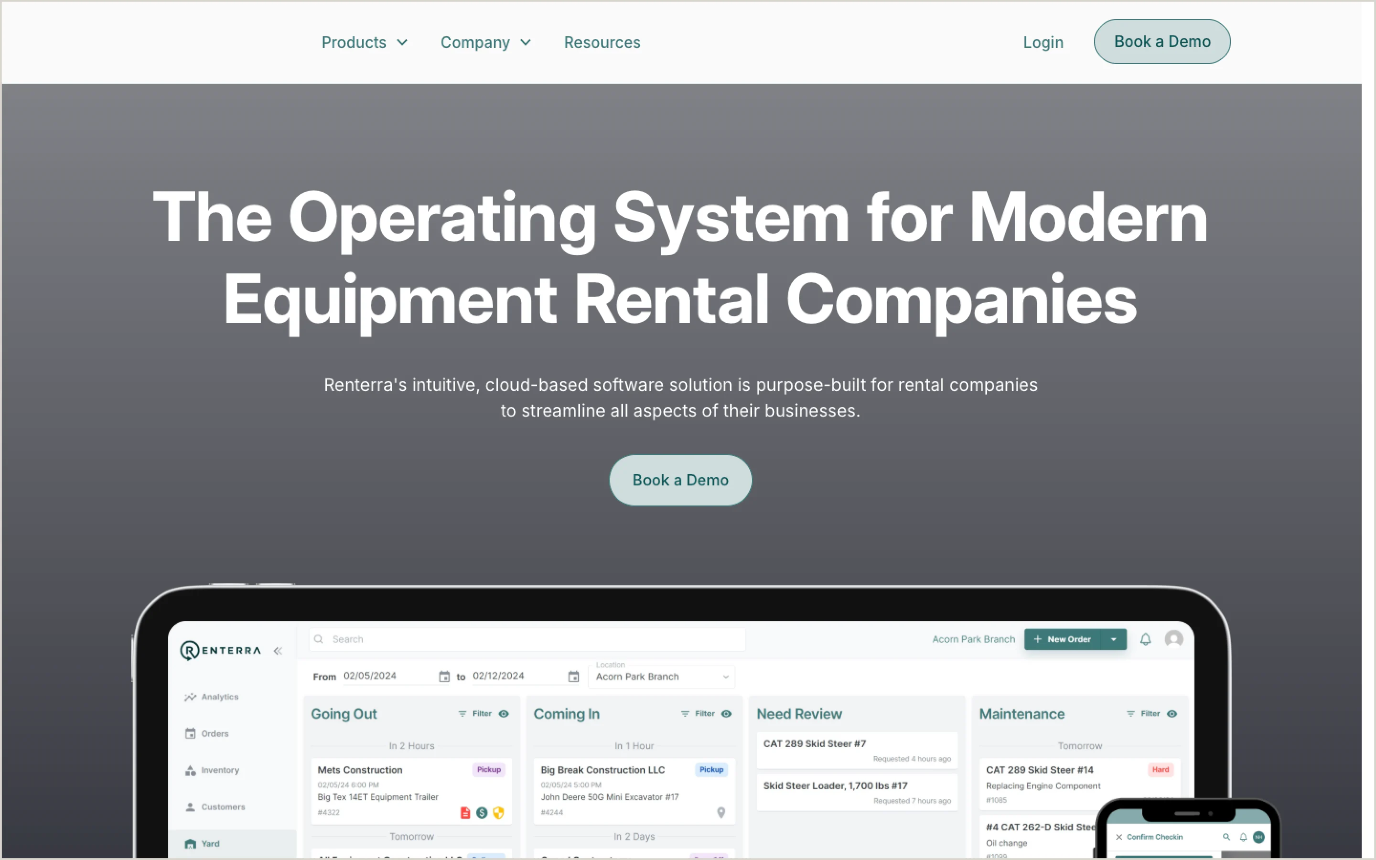Click the hero Book a Demo button
The width and height of the screenshot is (1376, 860).
(680, 480)
